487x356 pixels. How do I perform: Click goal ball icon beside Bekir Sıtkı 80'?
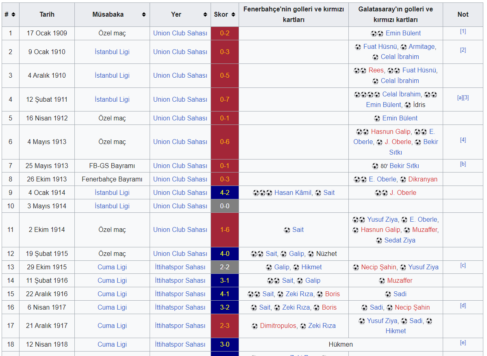tap(375, 166)
